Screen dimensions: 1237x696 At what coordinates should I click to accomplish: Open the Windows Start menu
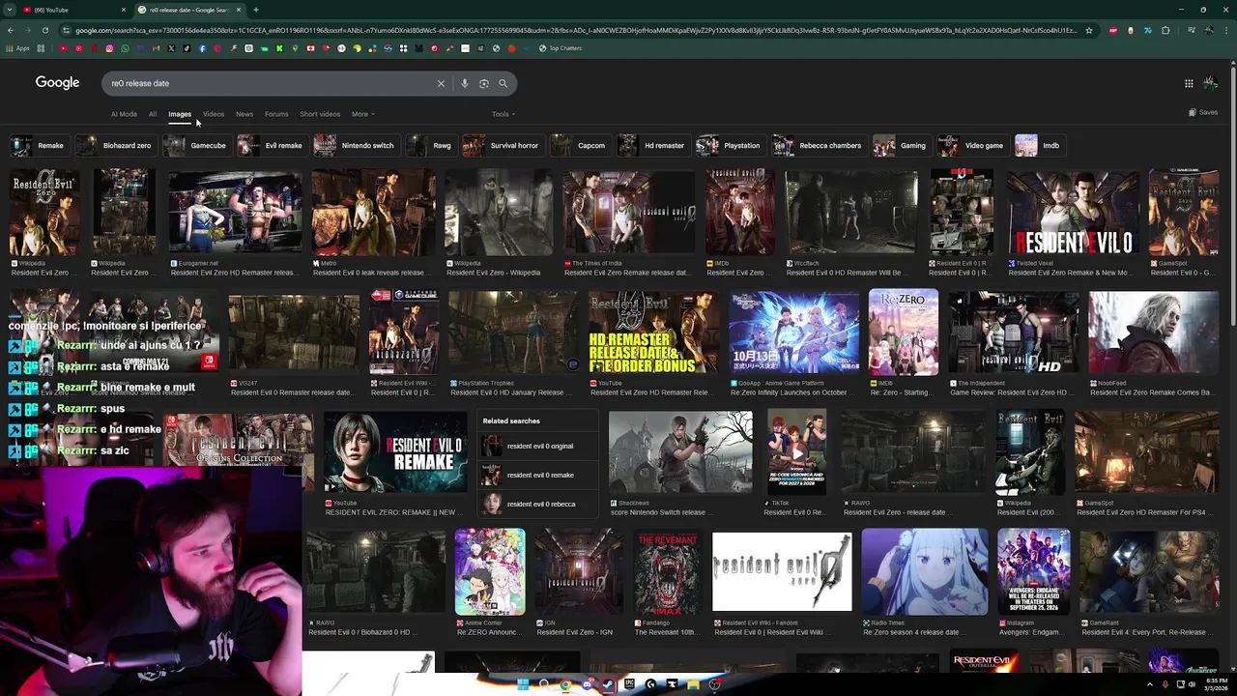point(523,684)
